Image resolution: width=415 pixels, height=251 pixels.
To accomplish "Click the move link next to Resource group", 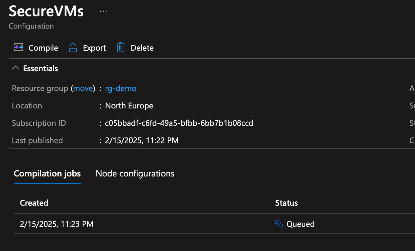I will [x=83, y=88].
